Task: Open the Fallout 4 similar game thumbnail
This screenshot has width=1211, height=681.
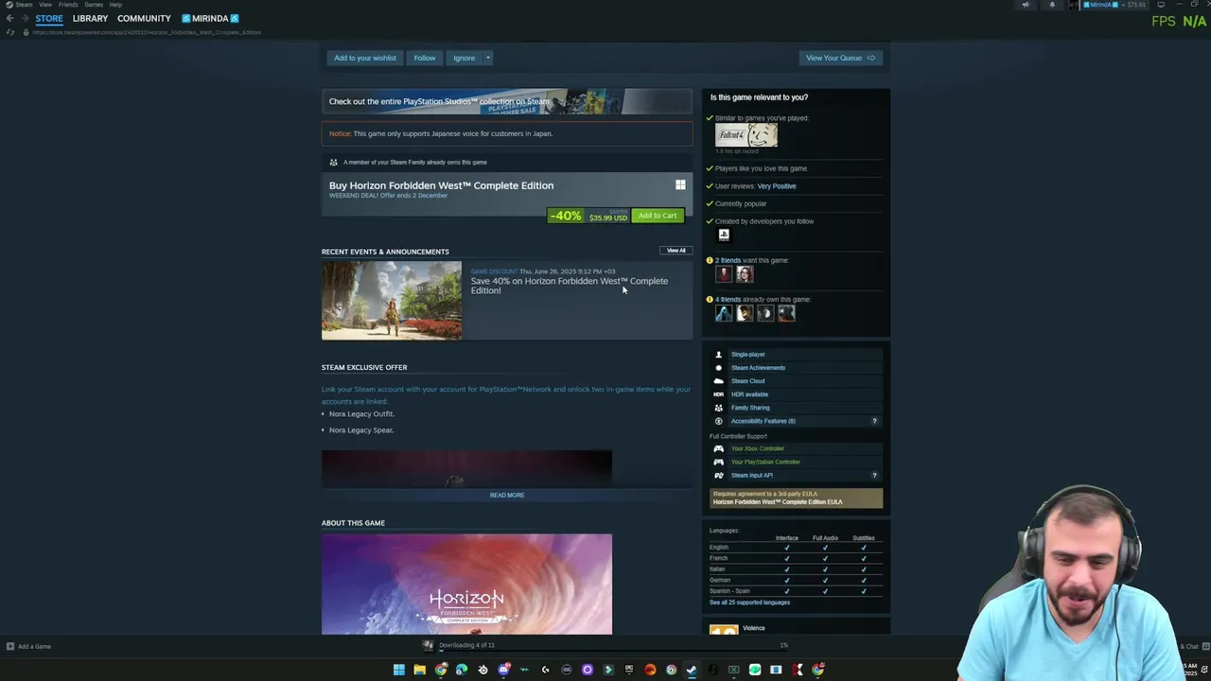Action: (x=746, y=135)
